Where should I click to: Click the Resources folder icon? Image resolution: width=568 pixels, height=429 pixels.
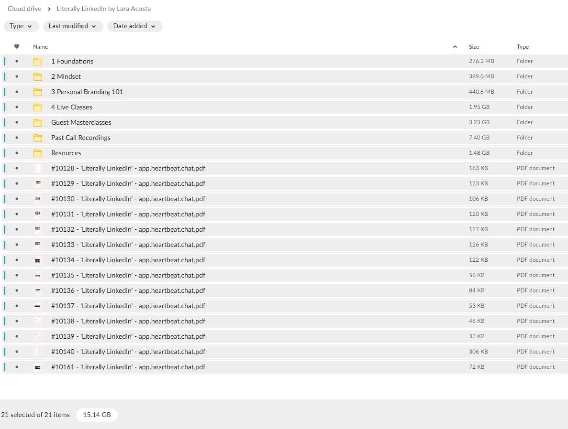point(38,153)
